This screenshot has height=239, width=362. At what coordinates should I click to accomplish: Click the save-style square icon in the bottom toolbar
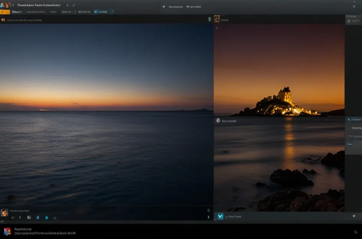coord(29,218)
